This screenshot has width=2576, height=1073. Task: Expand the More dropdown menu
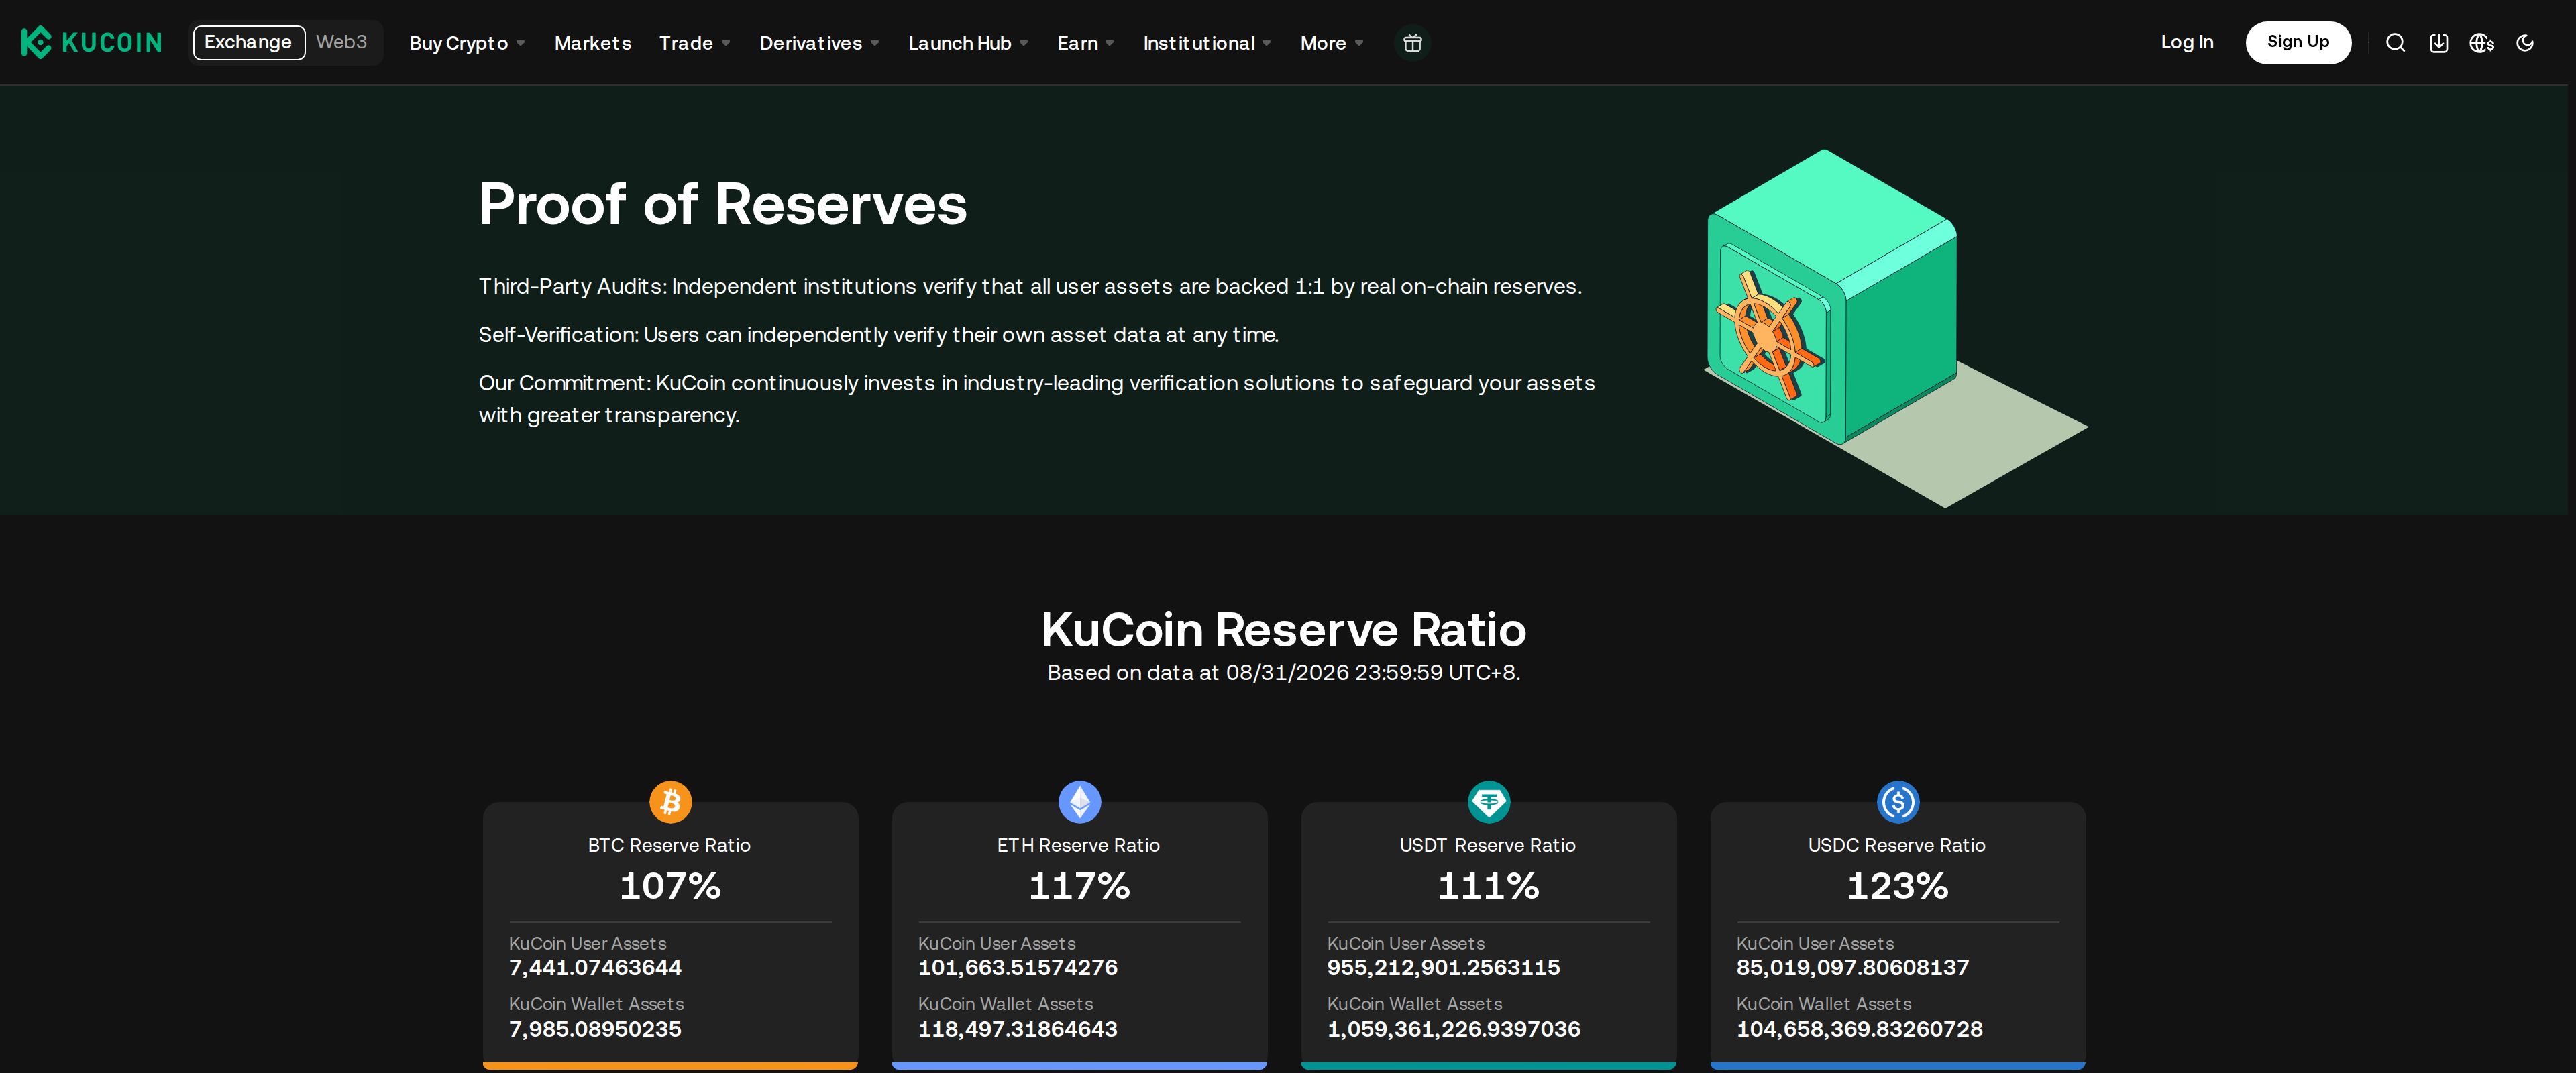coord(1331,43)
